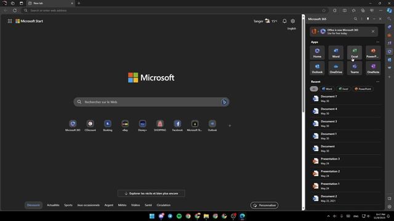Launch OneDrive from the Apps grid
Image resolution: width=394 pixels, height=221 pixels.
tap(336, 68)
